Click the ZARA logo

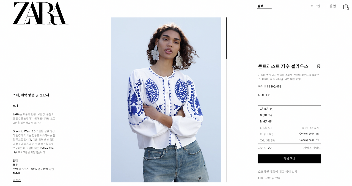click(x=40, y=13)
